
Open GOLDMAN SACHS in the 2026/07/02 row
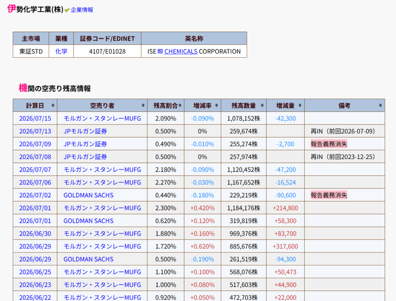[89, 195]
